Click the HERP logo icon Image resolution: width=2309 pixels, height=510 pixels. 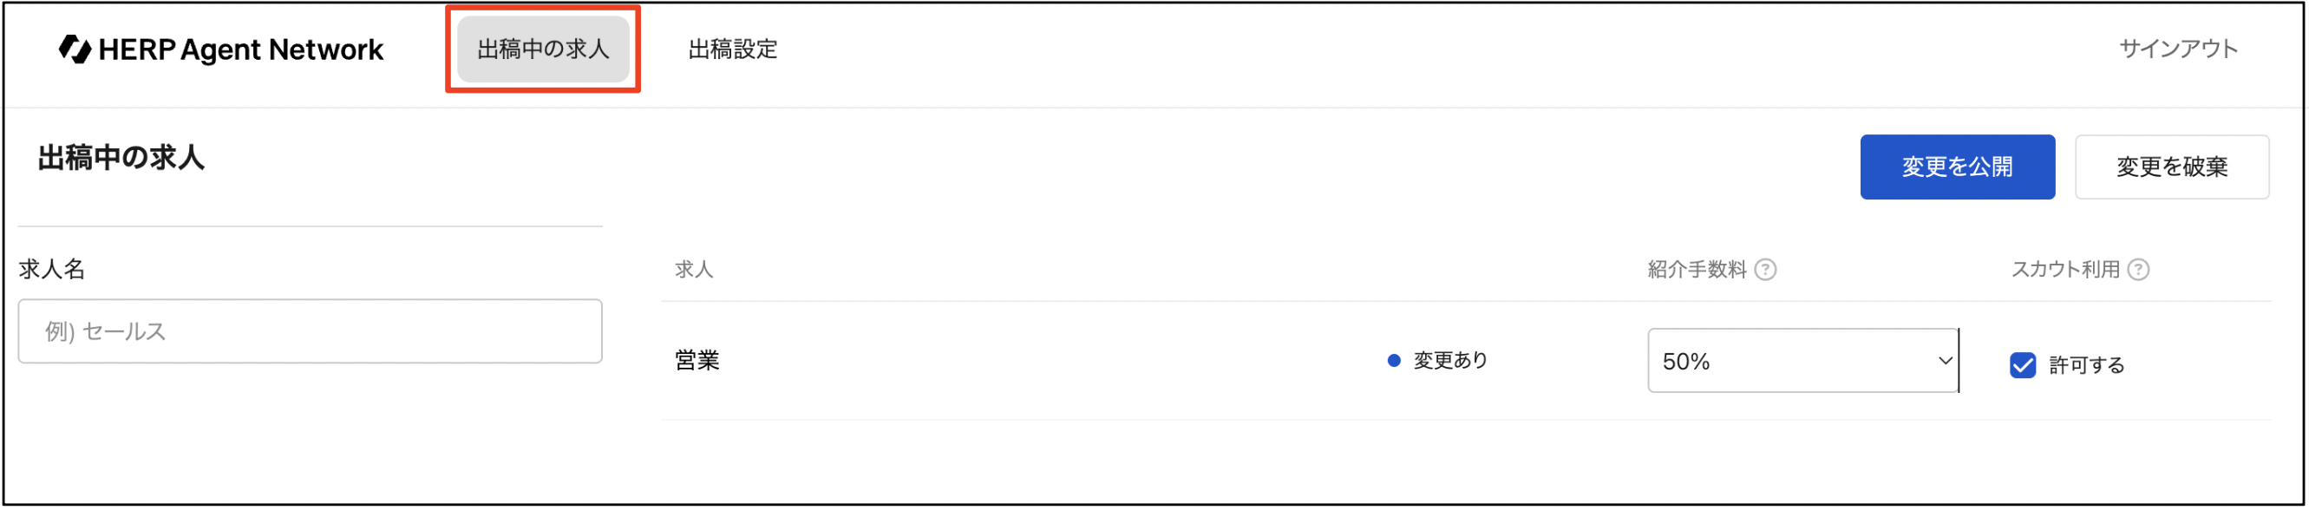point(75,49)
